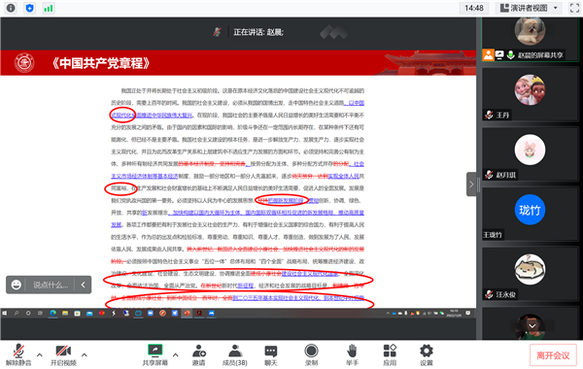This screenshot has height=369, width=583.
Task: Select 汪永俊's video tile
Action: [x=530, y=274]
